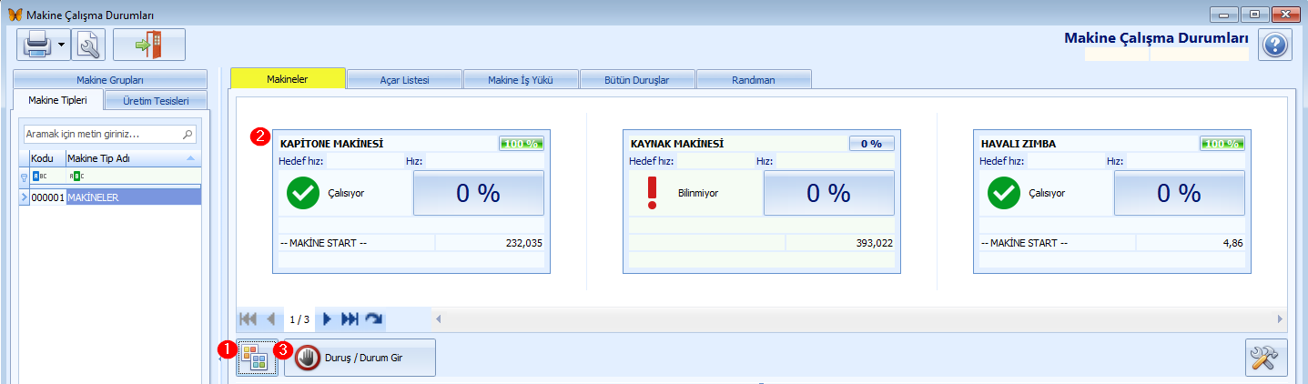Click KAYNAK MAKİNESİ 0 % speed button
Image resolution: width=1308 pixels, height=384 pixels.
point(829,193)
